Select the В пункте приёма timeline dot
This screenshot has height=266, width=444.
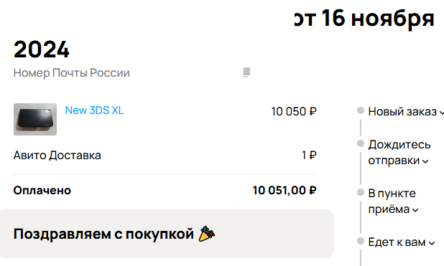tap(361, 192)
